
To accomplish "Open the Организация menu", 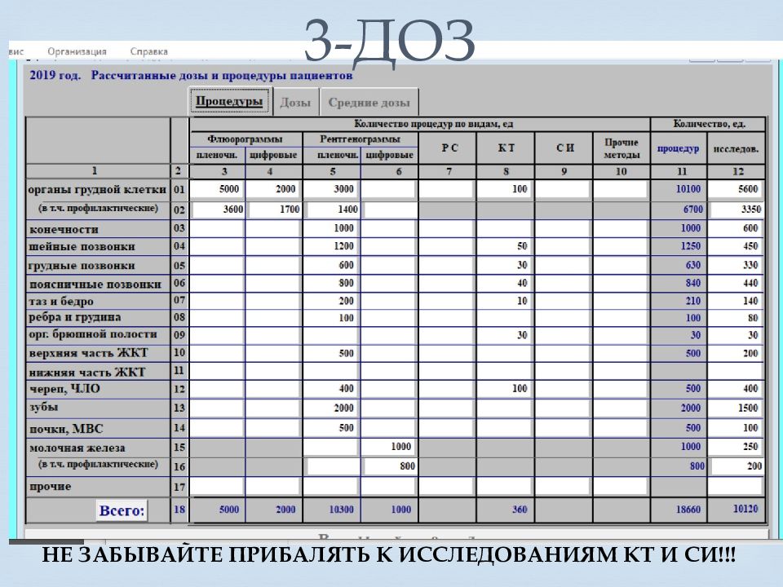I will coord(77,51).
